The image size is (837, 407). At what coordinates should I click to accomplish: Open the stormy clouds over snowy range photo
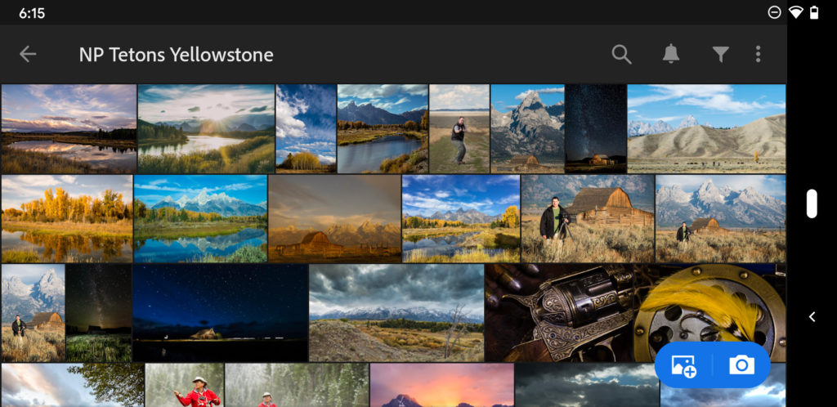(x=396, y=313)
